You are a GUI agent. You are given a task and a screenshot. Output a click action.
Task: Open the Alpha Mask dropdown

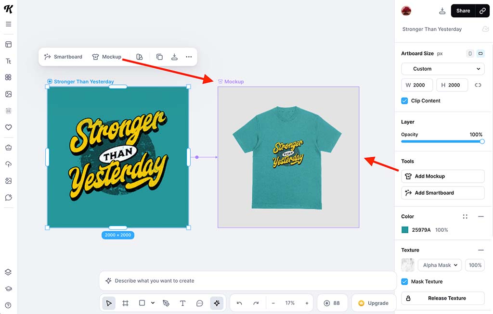439,265
